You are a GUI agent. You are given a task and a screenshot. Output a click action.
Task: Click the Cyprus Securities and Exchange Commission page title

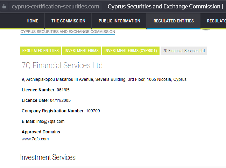[x=165, y=7]
